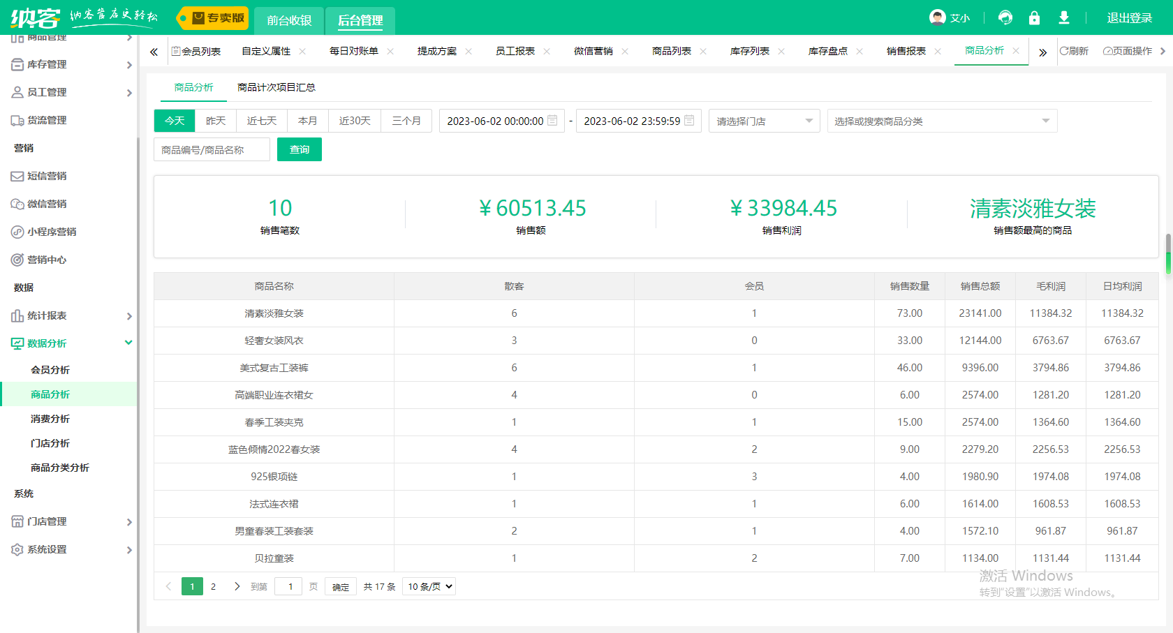Click the product code/name search field
The height and width of the screenshot is (633, 1173).
pyautogui.click(x=212, y=149)
